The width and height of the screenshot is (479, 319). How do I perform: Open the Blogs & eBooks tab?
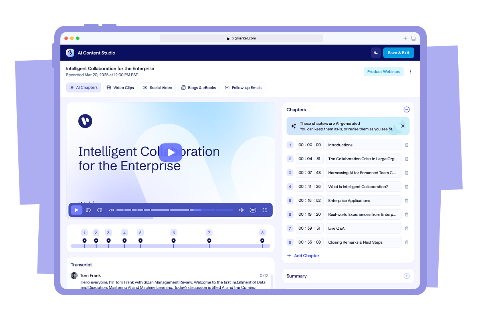(198, 88)
